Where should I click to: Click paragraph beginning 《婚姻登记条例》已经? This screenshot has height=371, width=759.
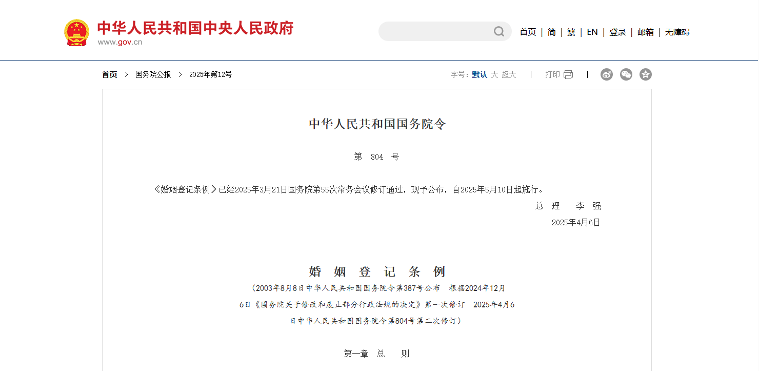(x=349, y=189)
